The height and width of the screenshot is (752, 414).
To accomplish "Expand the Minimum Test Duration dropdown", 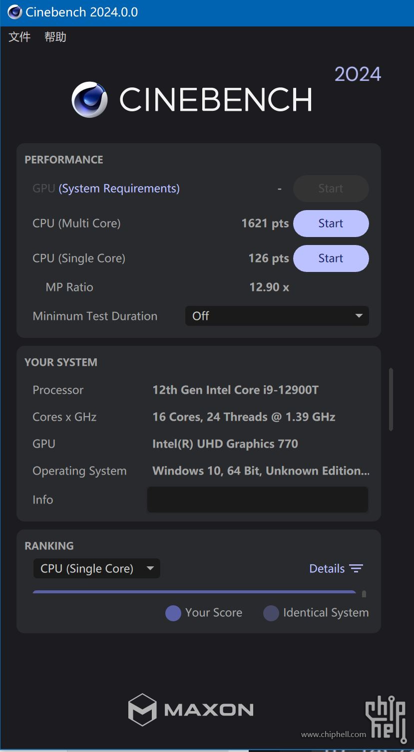I will coord(277,316).
